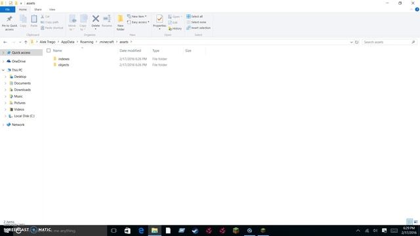Click Roaming in the address breadcrumb

click(x=87, y=42)
